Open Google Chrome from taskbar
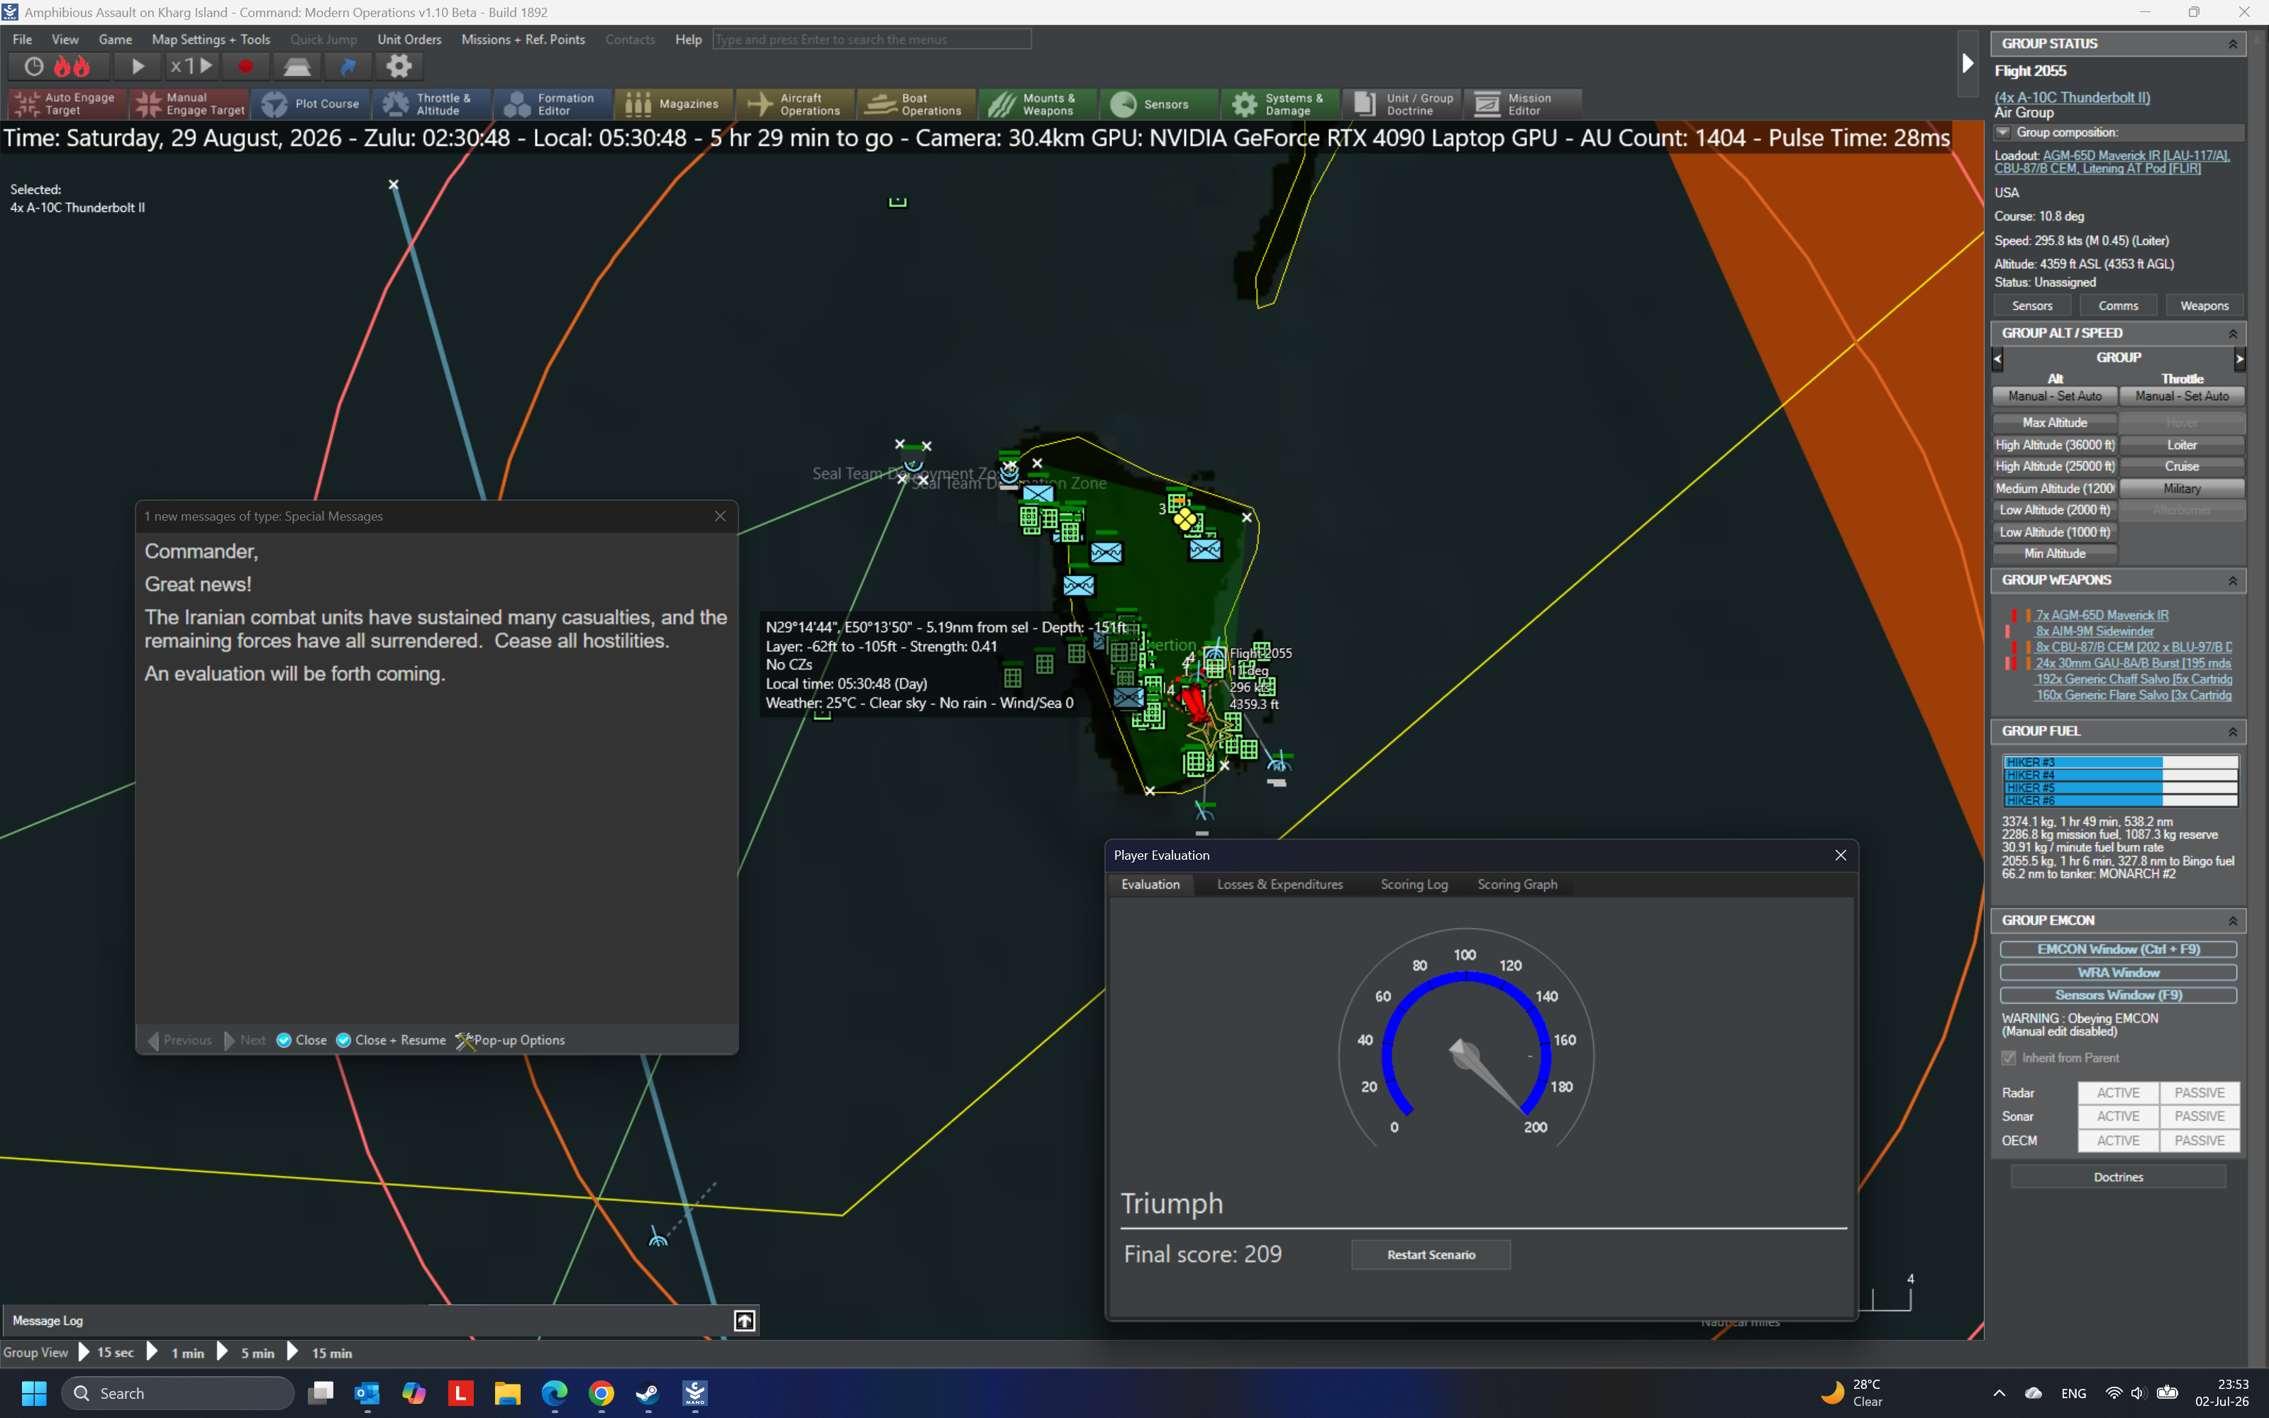 [x=601, y=1392]
